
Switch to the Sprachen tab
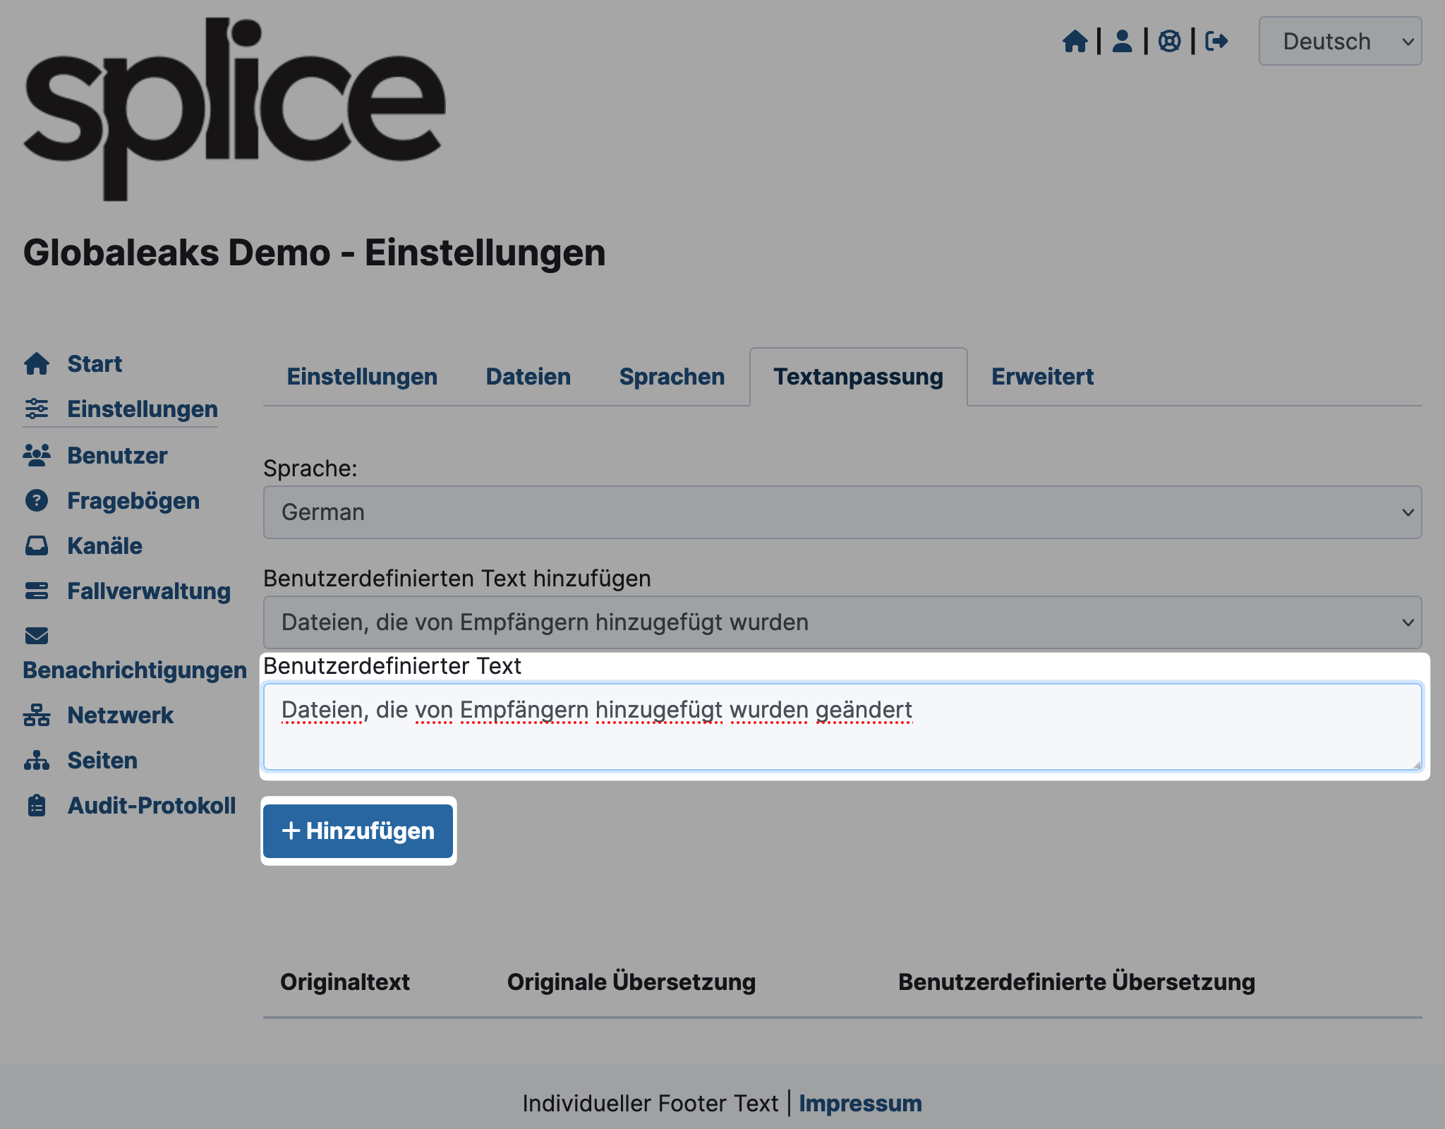(672, 377)
